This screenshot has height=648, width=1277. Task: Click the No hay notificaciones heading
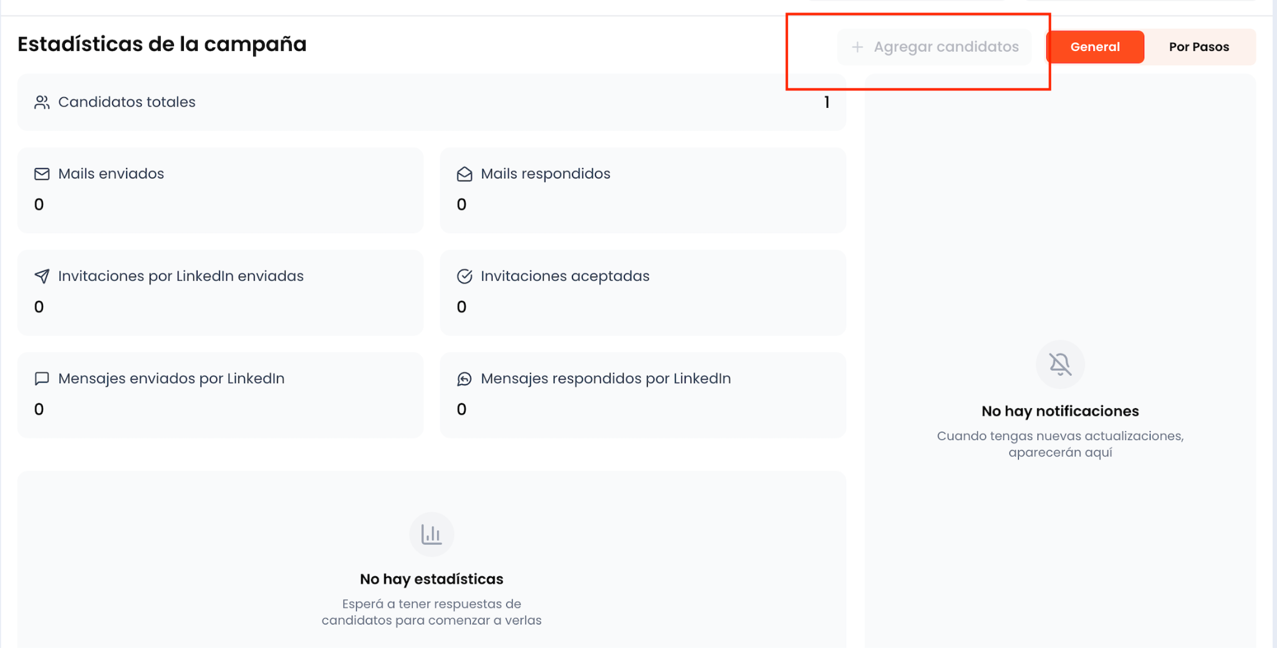coord(1060,411)
